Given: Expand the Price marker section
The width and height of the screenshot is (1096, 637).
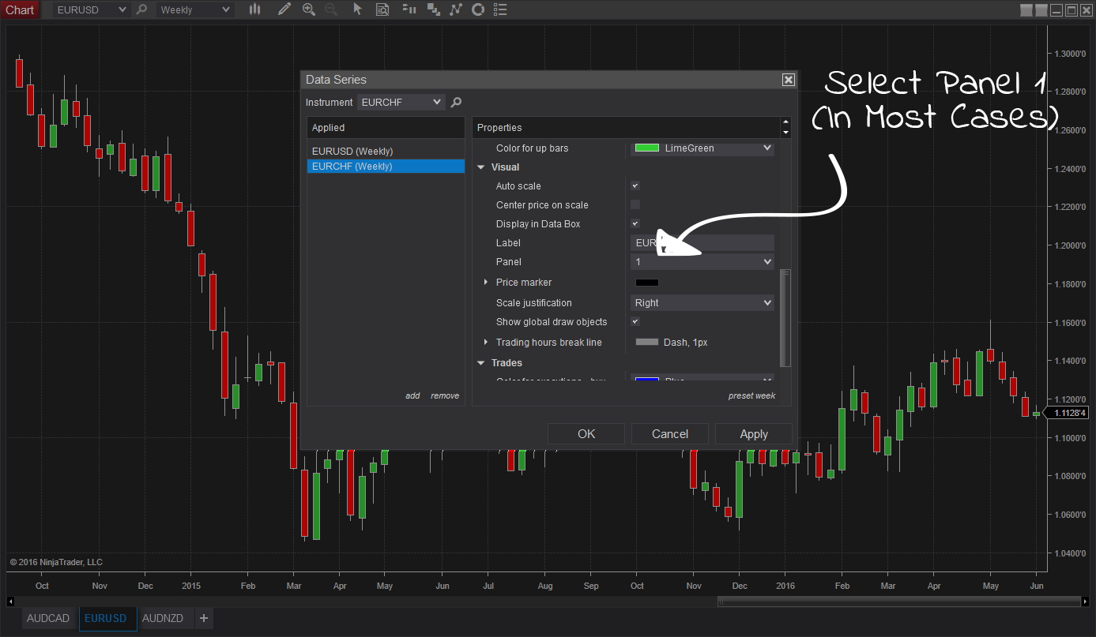Looking at the screenshot, I should (485, 282).
